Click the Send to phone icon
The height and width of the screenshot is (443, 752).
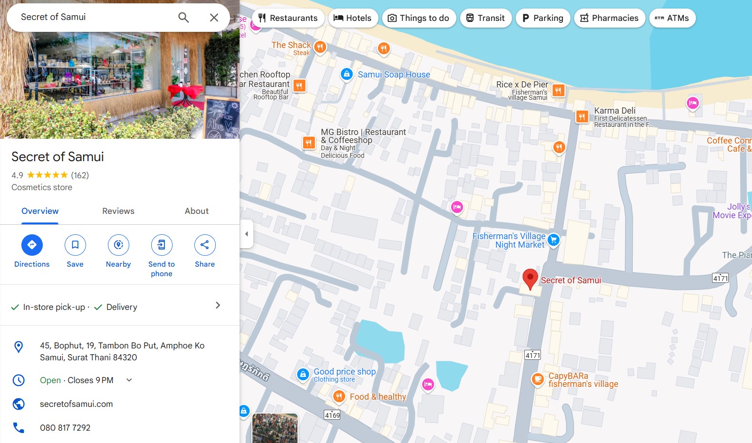162,245
